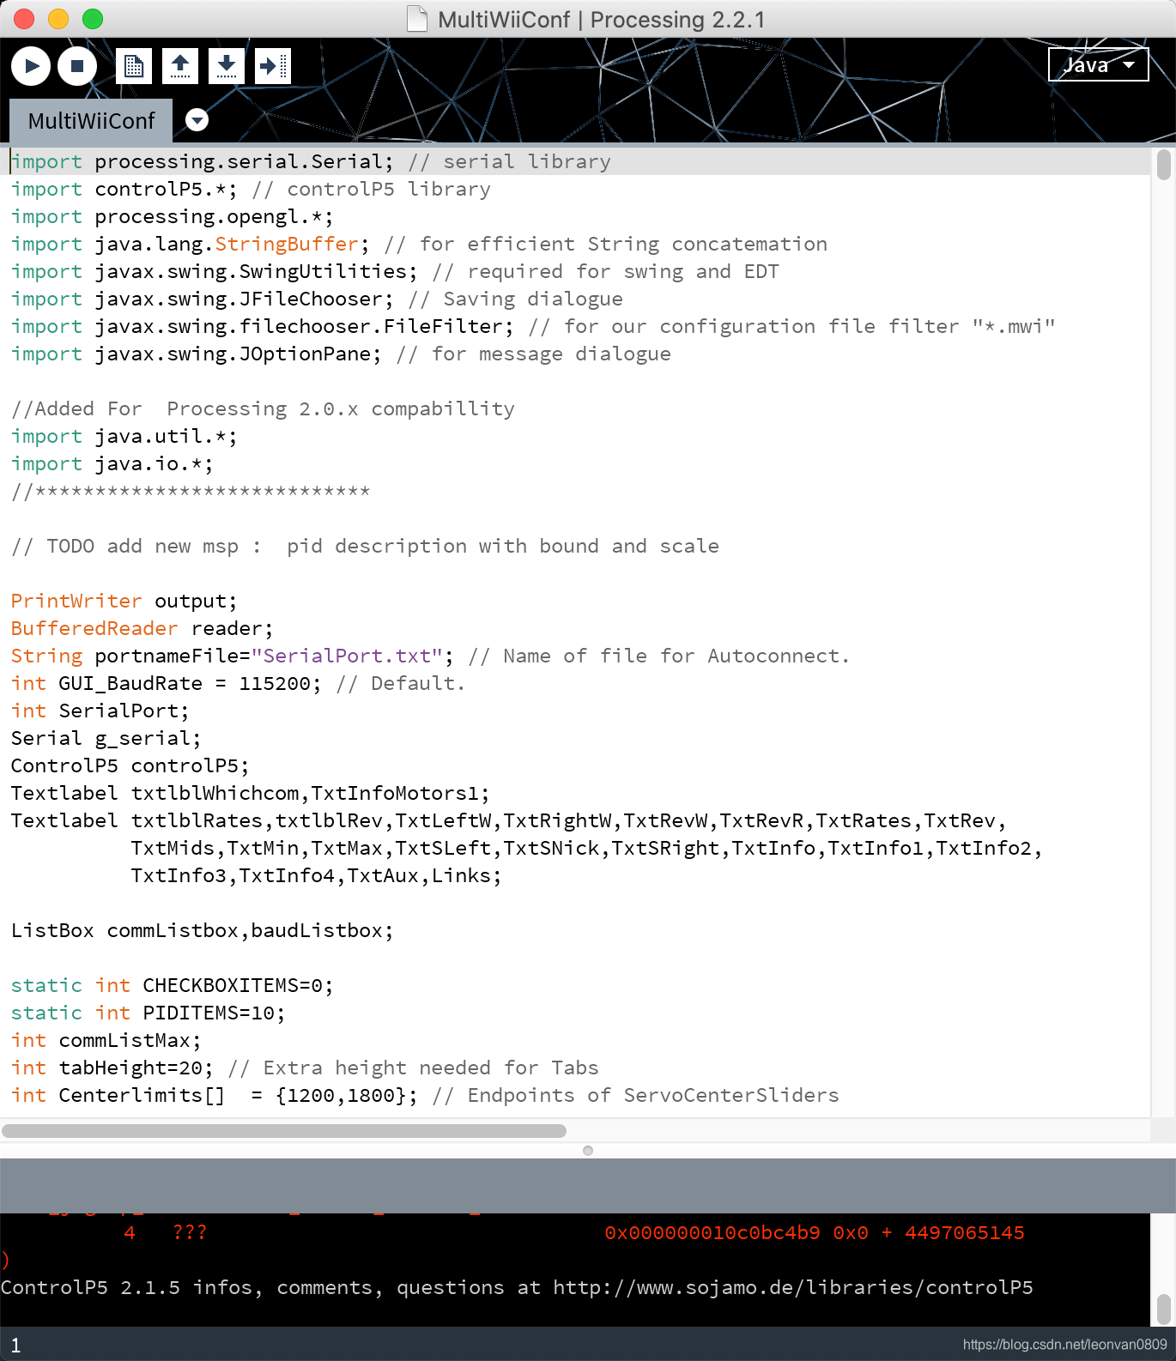Click the red console address 0x000000010c0bc4b9
The height and width of the screenshot is (1361, 1176).
click(712, 1233)
